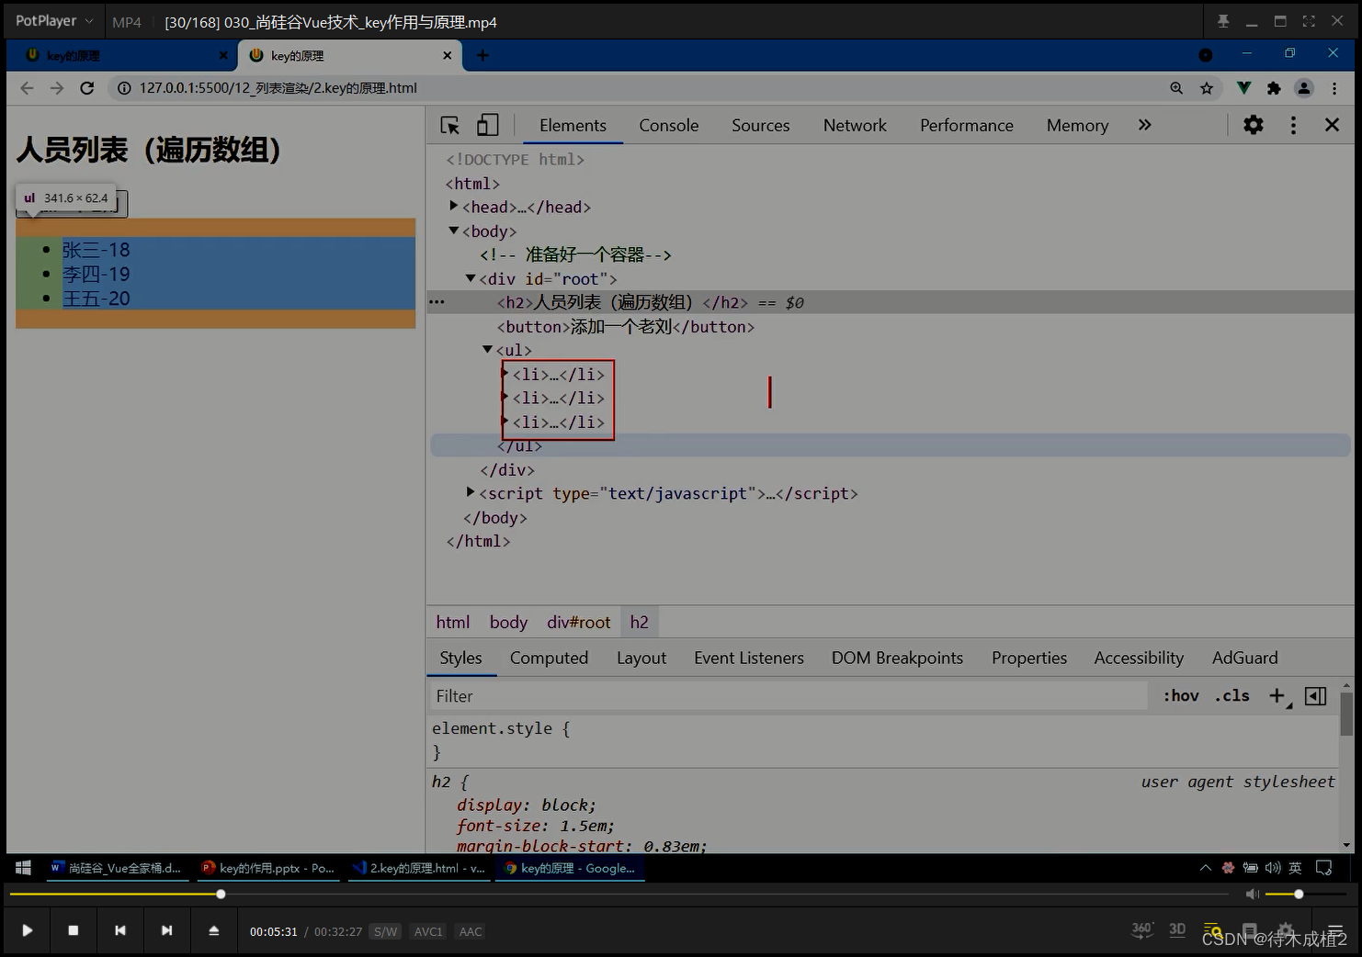
Task: Open a new browser tab
Action: (482, 55)
